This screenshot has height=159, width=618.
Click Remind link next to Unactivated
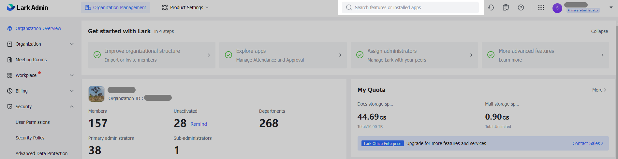(x=199, y=124)
